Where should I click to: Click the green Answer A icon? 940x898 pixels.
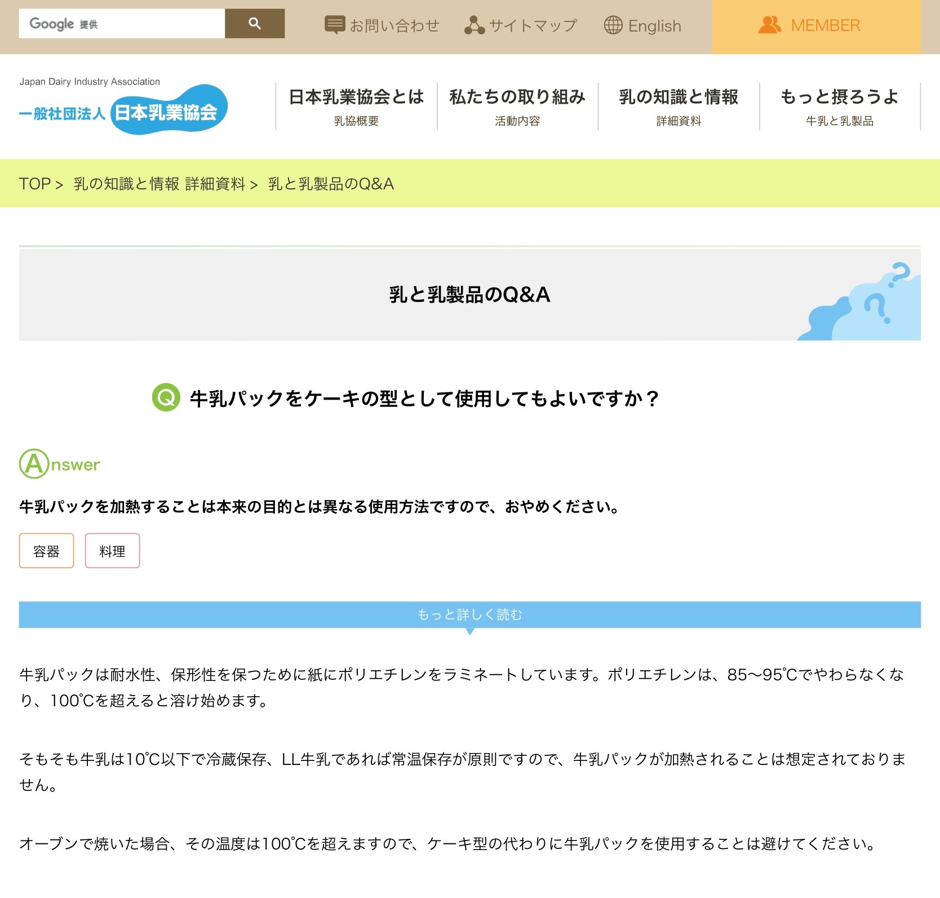pyautogui.click(x=34, y=464)
